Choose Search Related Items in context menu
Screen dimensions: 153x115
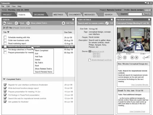(x=44, y=72)
